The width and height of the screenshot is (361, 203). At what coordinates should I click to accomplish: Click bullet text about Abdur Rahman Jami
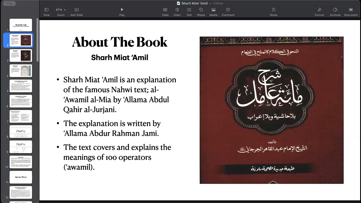coord(112,128)
